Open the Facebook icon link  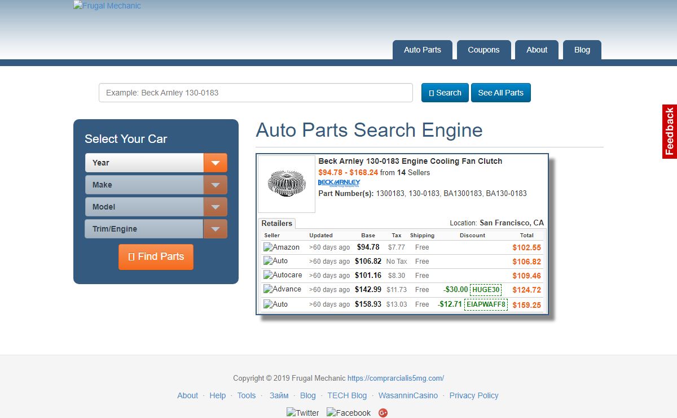pyautogui.click(x=349, y=413)
